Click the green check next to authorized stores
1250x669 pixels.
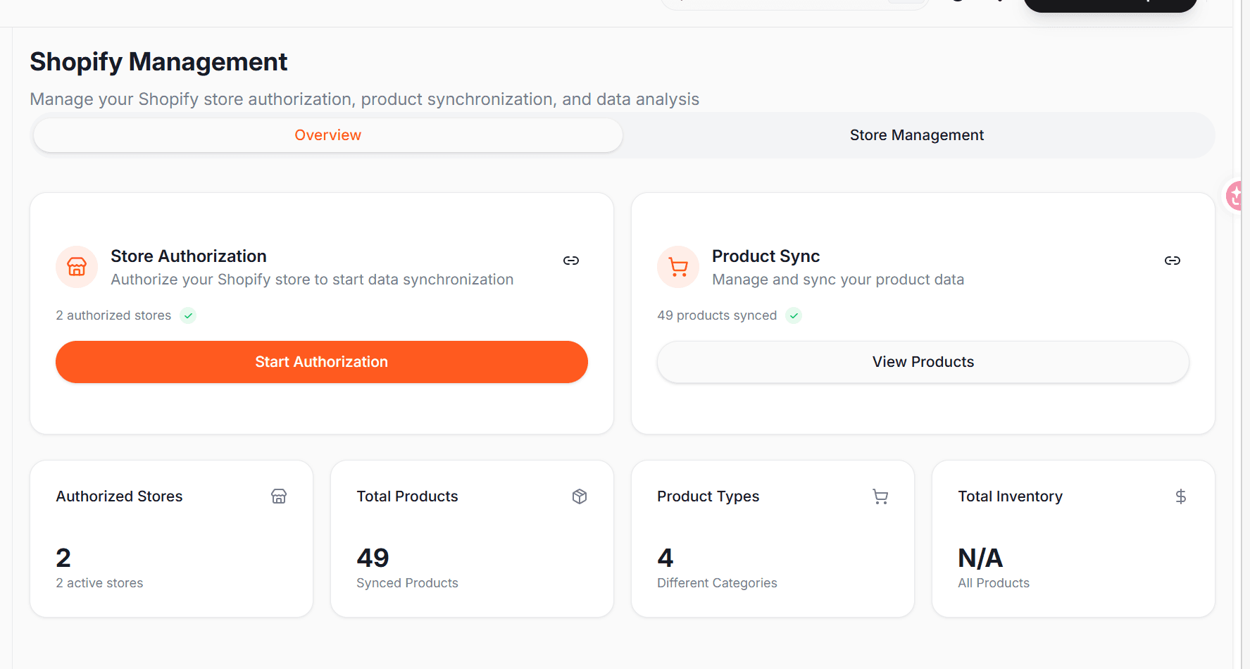[188, 315]
